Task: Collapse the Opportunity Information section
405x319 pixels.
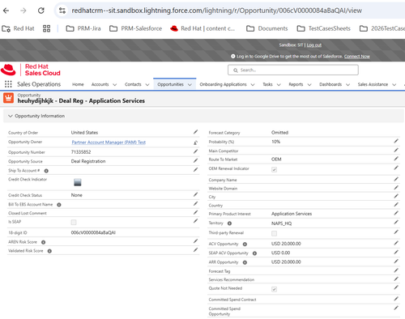Action: point(11,116)
